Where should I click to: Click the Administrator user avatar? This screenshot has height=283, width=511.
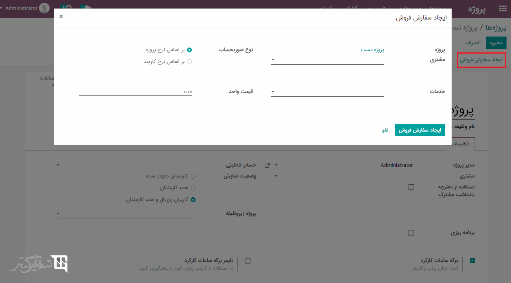(44, 8)
